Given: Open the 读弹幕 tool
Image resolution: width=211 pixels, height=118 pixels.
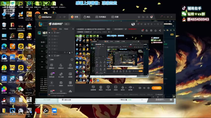Looking at the screenshot, I should [70, 75].
